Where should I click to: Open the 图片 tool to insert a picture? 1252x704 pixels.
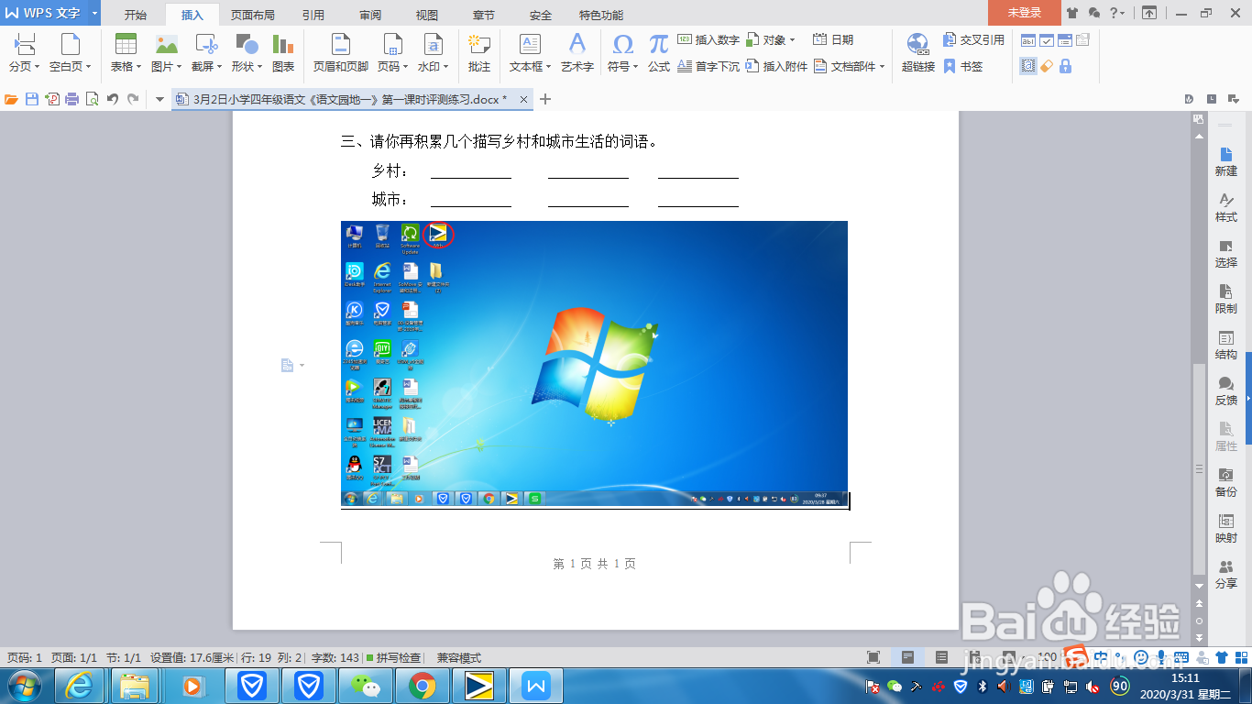tap(166, 50)
